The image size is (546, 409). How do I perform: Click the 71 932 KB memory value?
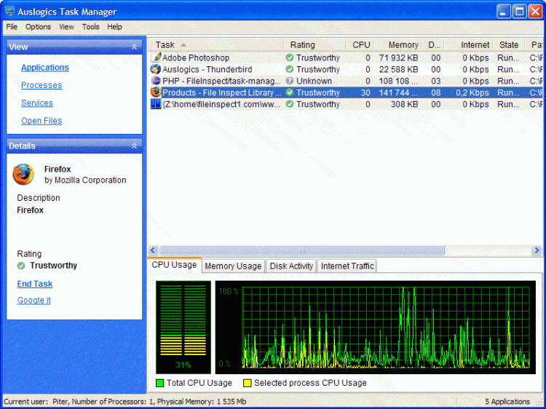pos(398,57)
